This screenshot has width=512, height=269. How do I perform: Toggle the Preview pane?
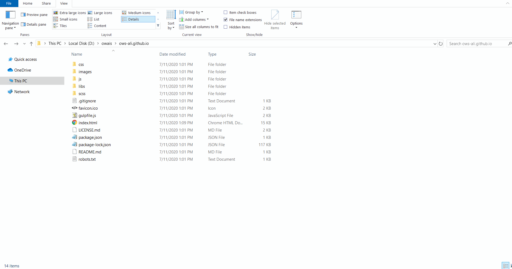click(34, 15)
